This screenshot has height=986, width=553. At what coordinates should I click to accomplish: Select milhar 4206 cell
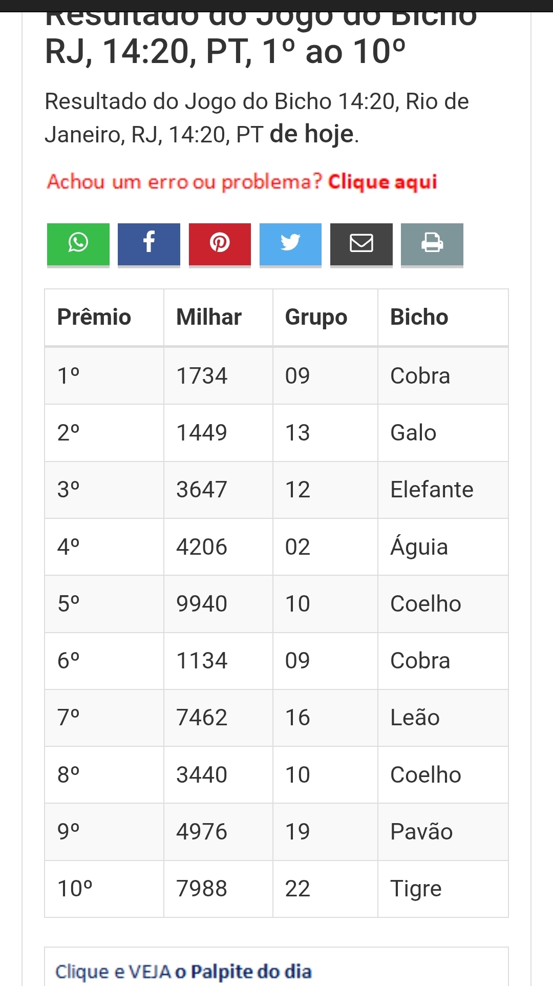click(202, 547)
